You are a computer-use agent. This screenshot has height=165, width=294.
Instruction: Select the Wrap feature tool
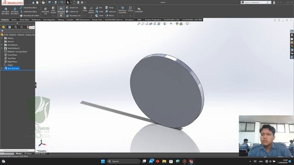pyautogui.click(x=109, y=8)
